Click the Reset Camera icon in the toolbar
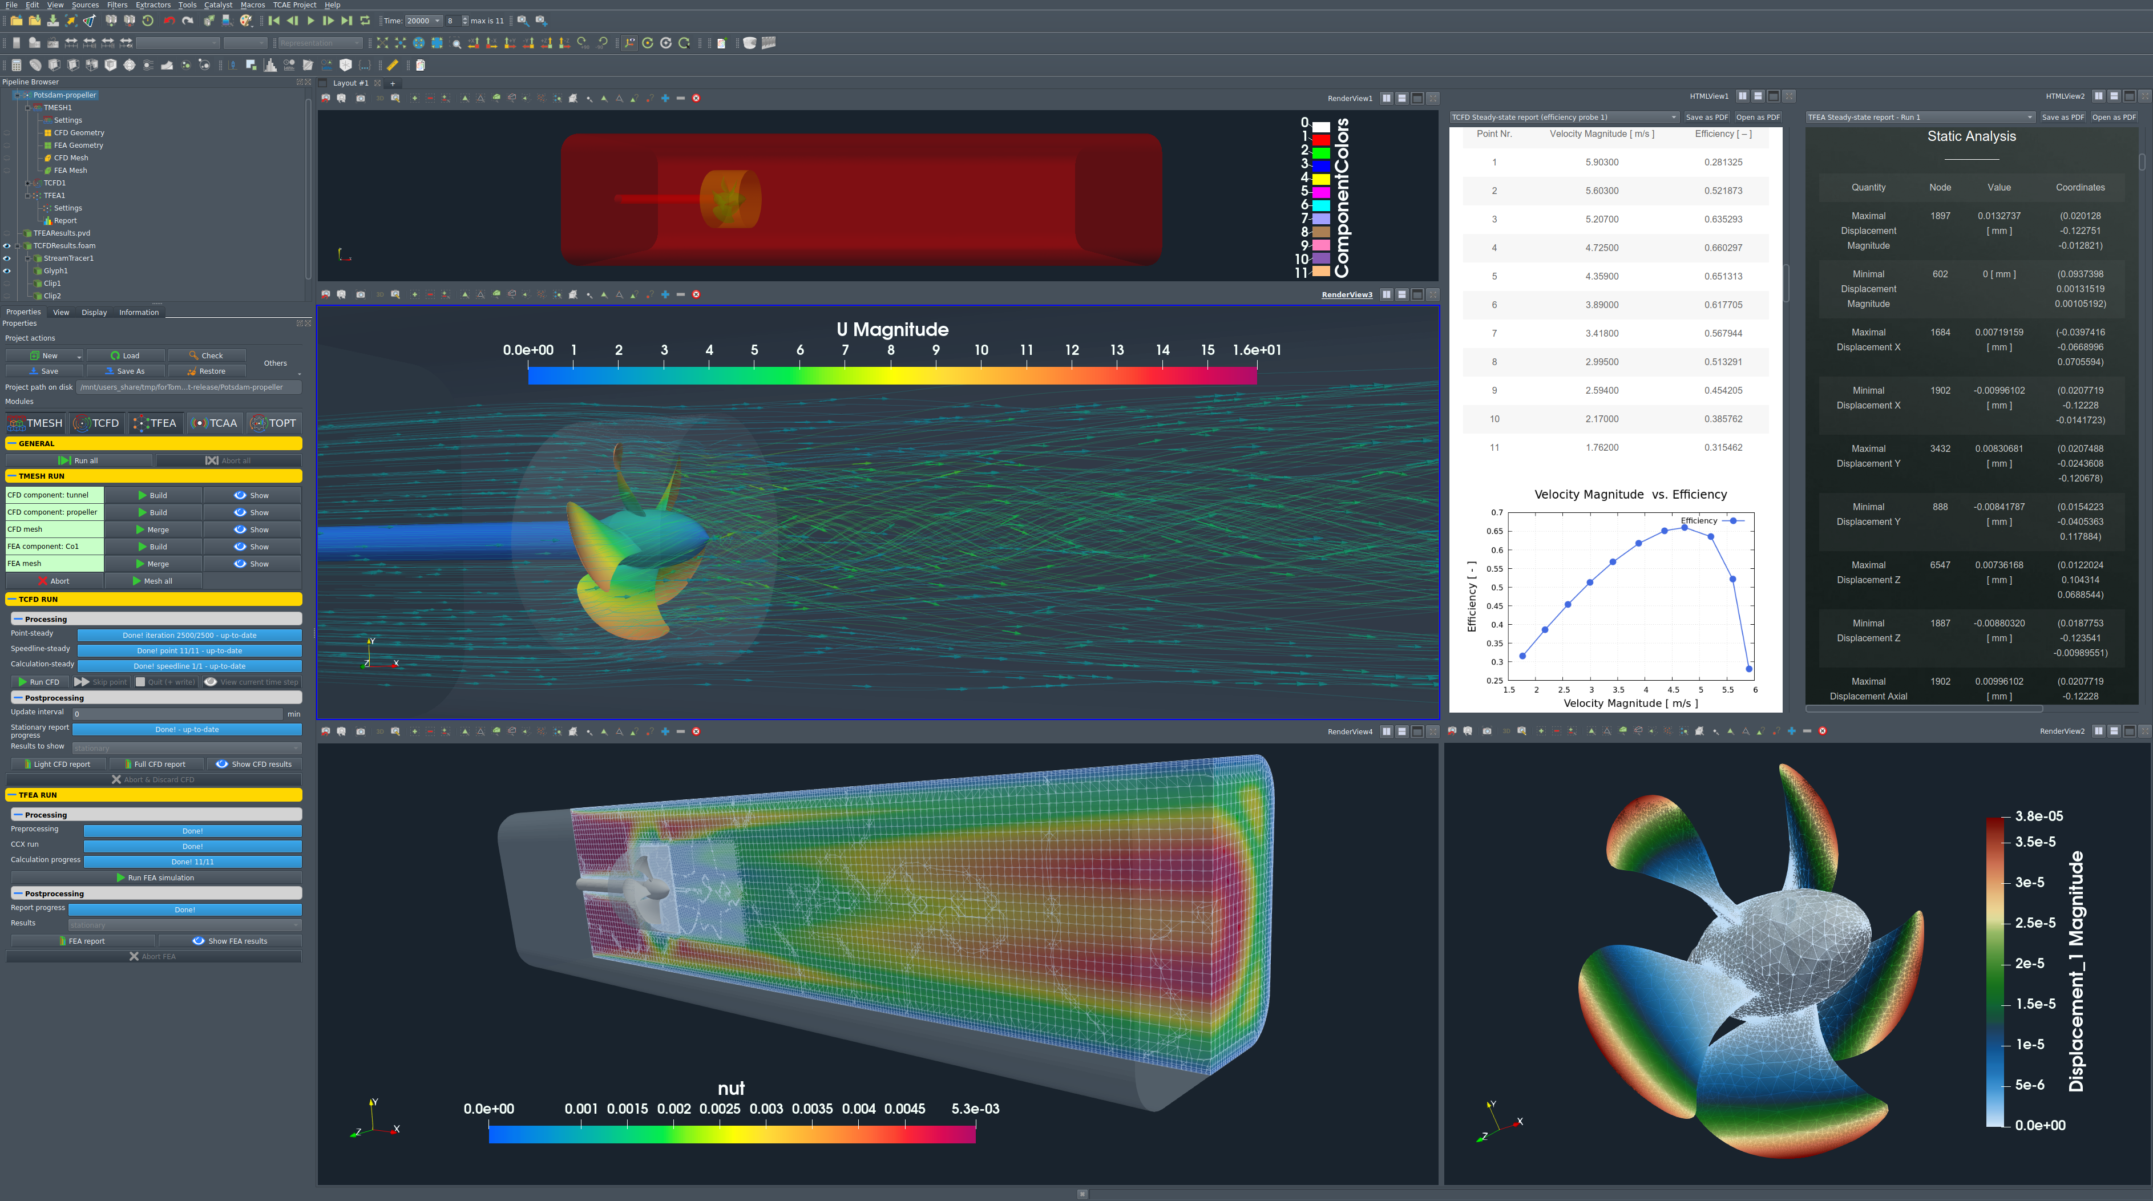2153x1201 pixels. (382, 43)
